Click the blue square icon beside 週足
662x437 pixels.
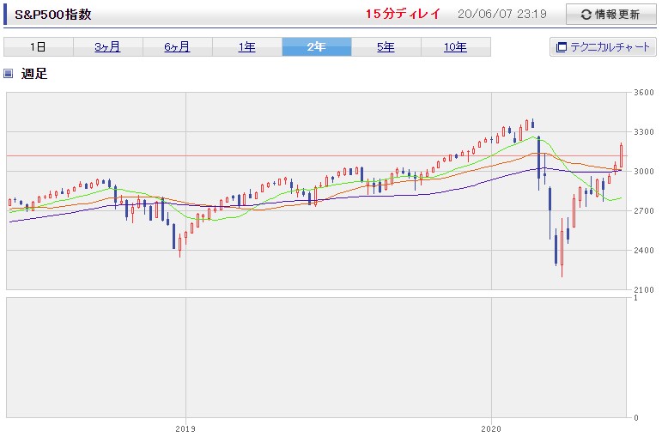[8, 74]
